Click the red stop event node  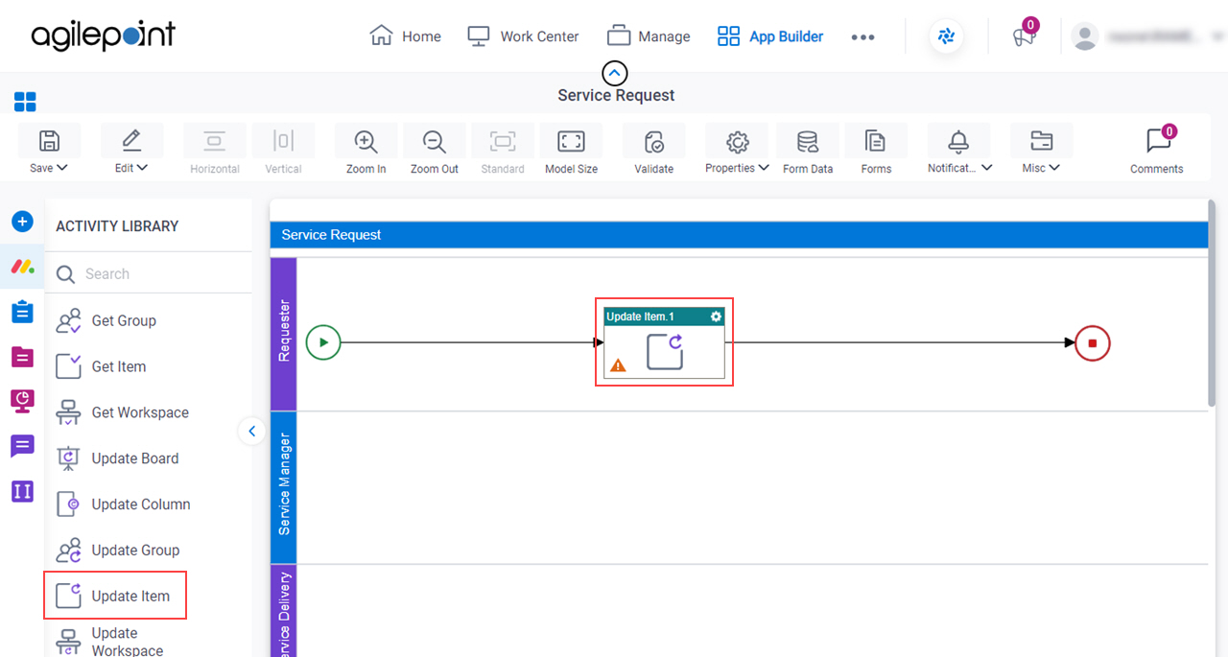tap(1092, 342)
